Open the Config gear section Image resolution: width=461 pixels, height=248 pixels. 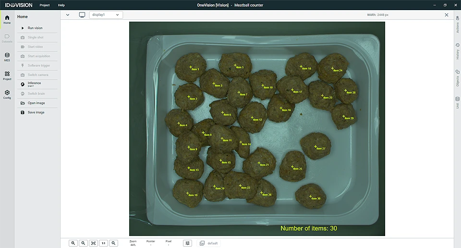[7, 94]
